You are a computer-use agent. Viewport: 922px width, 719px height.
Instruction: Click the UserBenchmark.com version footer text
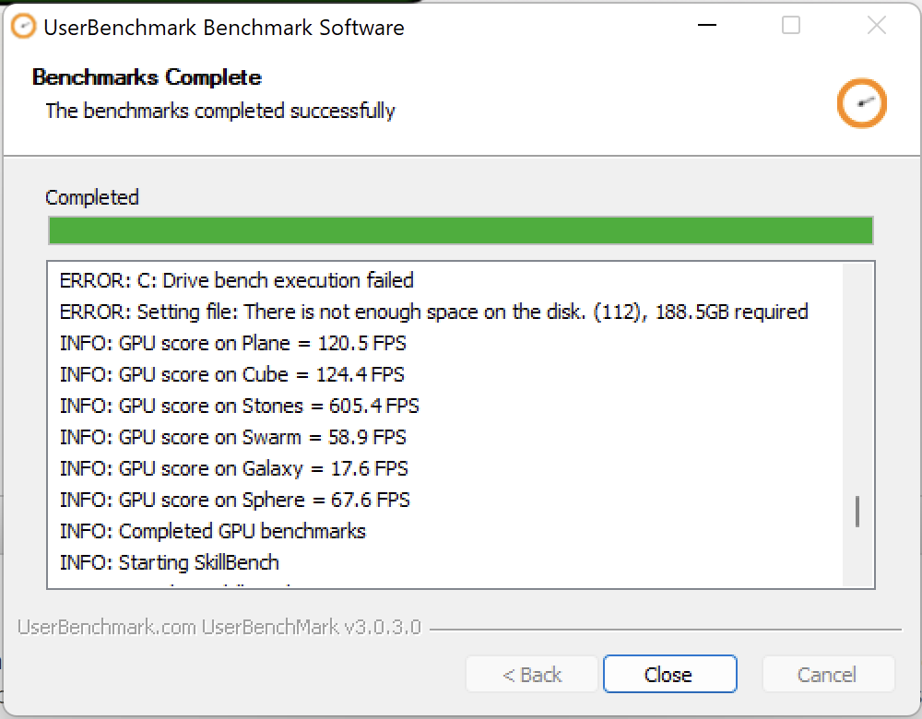coord(219,627)
